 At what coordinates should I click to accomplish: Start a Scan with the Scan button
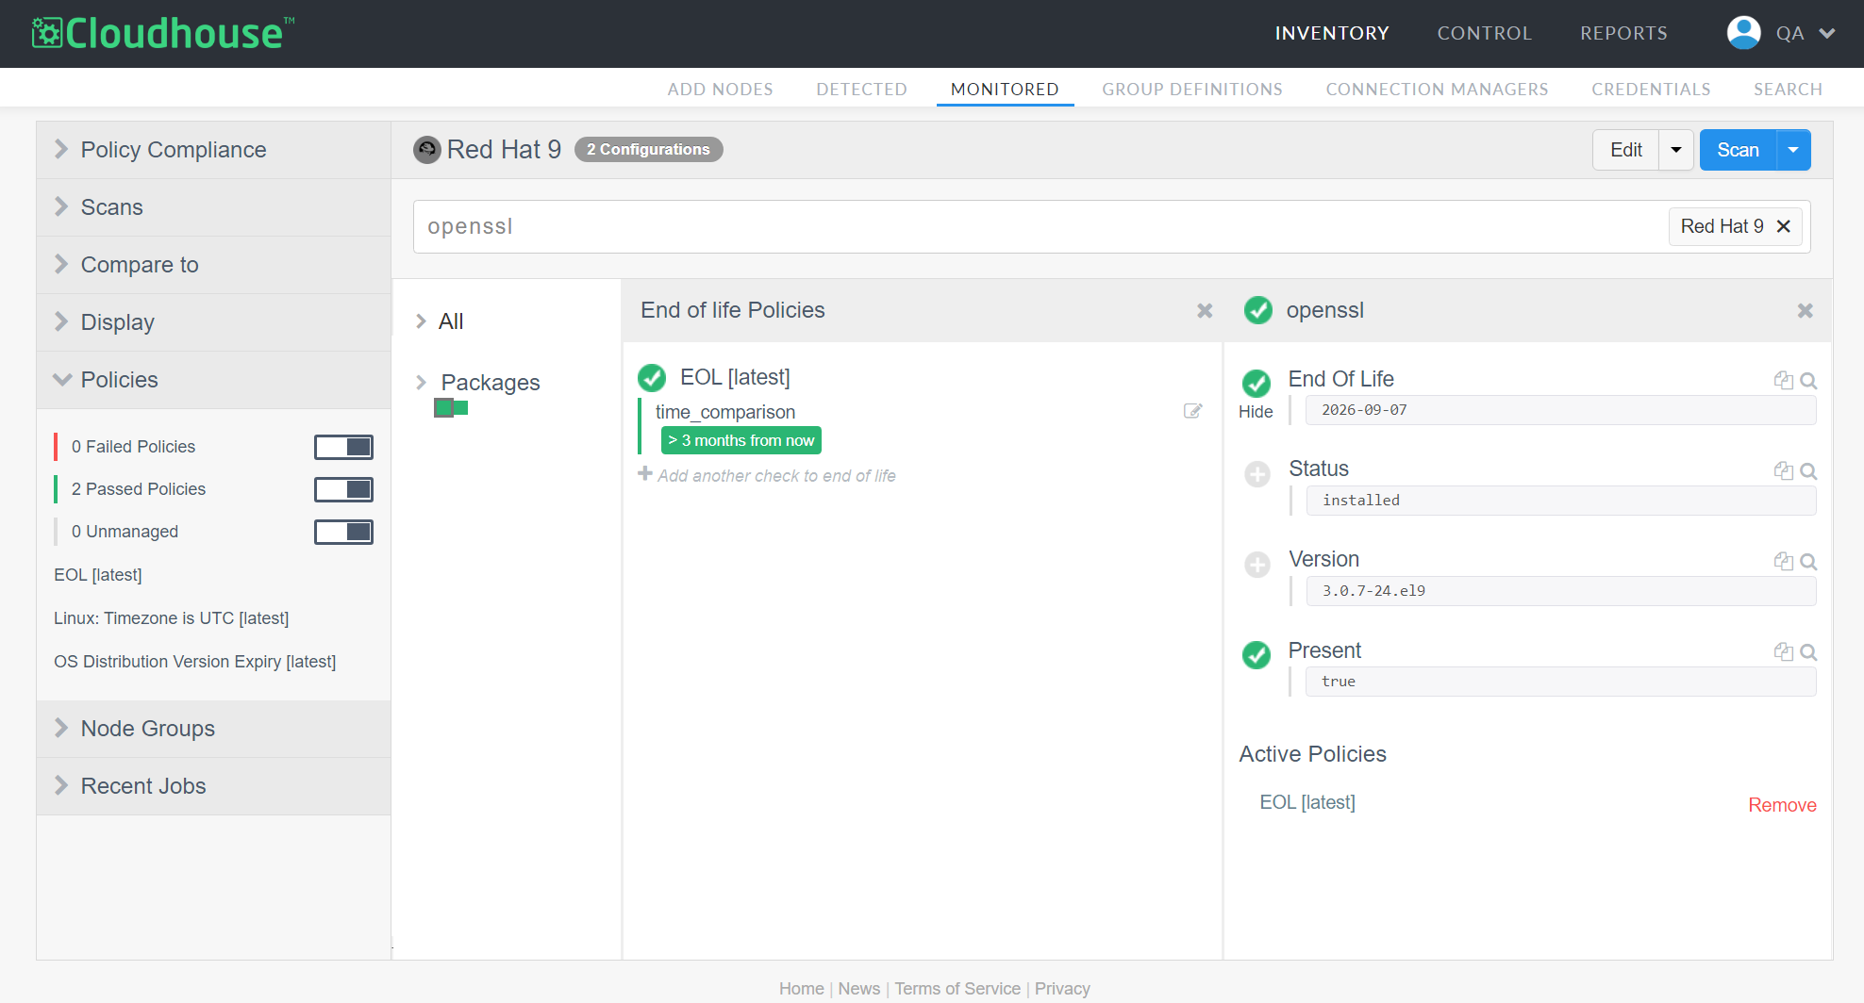[1738, 150]
